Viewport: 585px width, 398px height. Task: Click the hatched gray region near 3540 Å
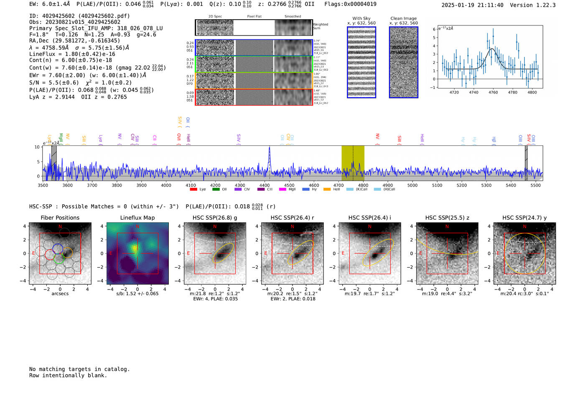[54, 163]
